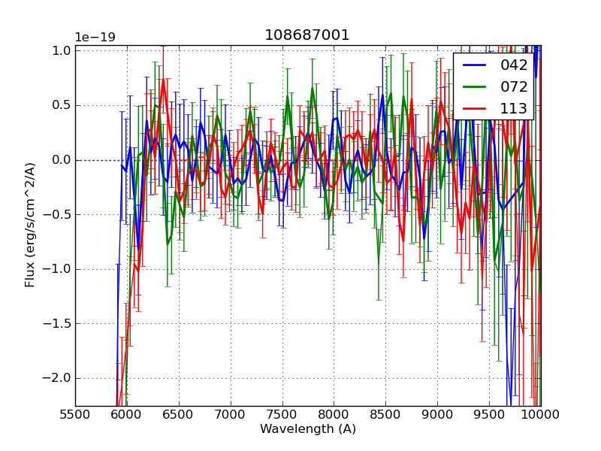Viewport: 601px width, 451px height.
Task: Click x-axis tick label 5500
Action: [x=75, y=413]
